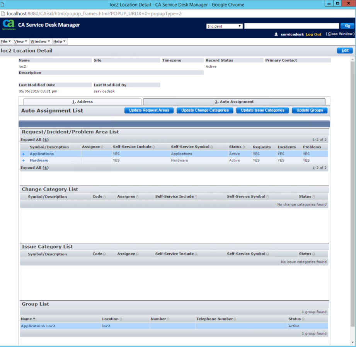Expand the Applications request area row

coord(23,154)
